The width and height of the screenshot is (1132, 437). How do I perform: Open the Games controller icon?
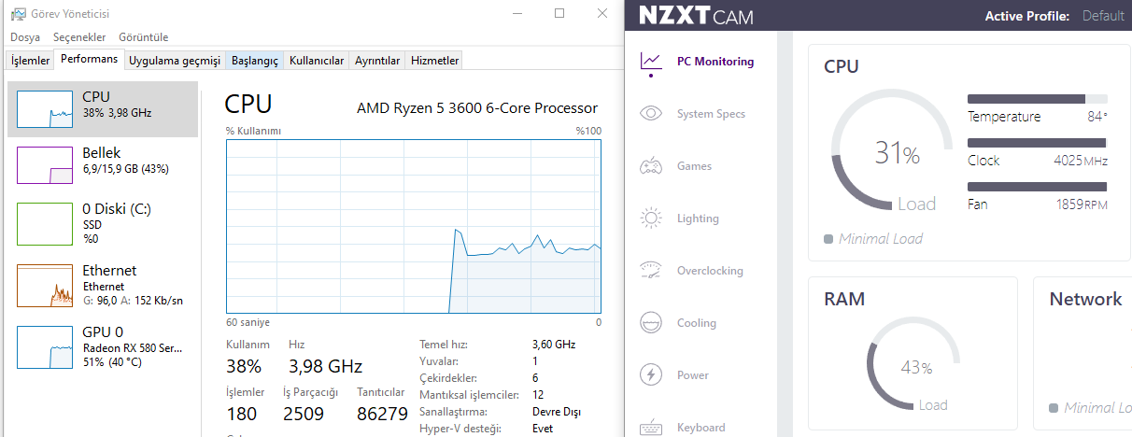pyautogui.click(x=651, y=166)
